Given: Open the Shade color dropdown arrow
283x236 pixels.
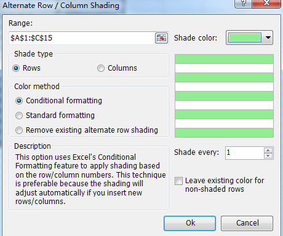Looking at the screenshot, I should click(x=268, y=37).
